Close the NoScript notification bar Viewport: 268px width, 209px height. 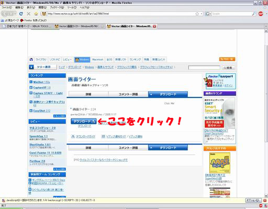(265, 201)
